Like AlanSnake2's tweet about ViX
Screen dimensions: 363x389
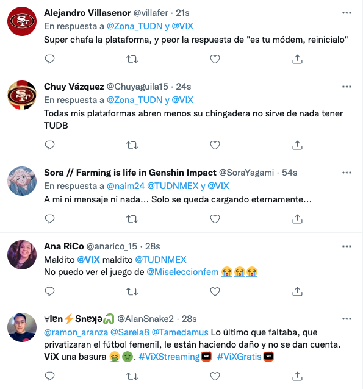(x=215, y=376)
